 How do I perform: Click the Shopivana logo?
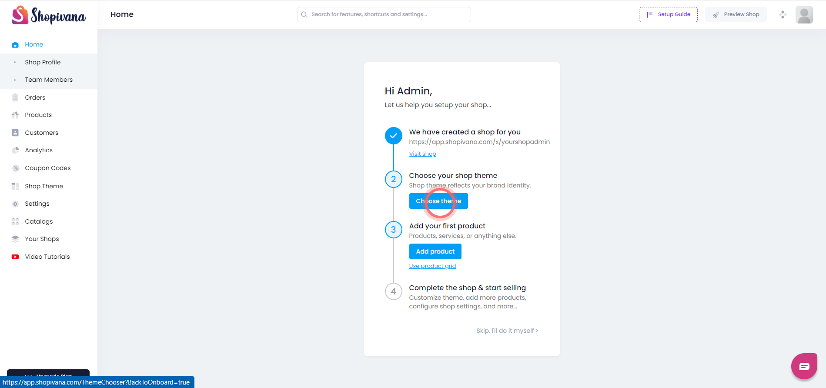(49, 15)
